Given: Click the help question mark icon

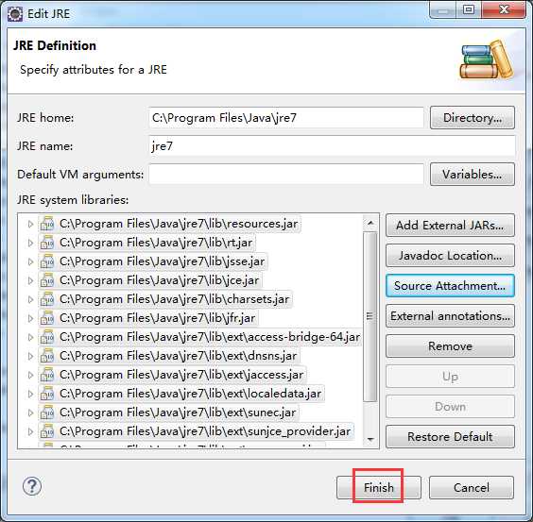Looking at the screenshot, I should tap(32, 486).
